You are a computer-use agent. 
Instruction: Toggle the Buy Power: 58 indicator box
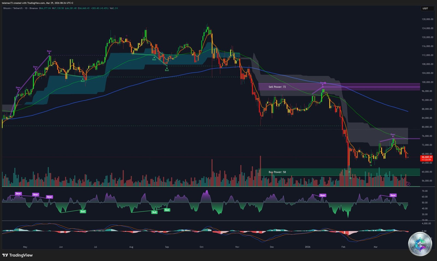(277, 172)
